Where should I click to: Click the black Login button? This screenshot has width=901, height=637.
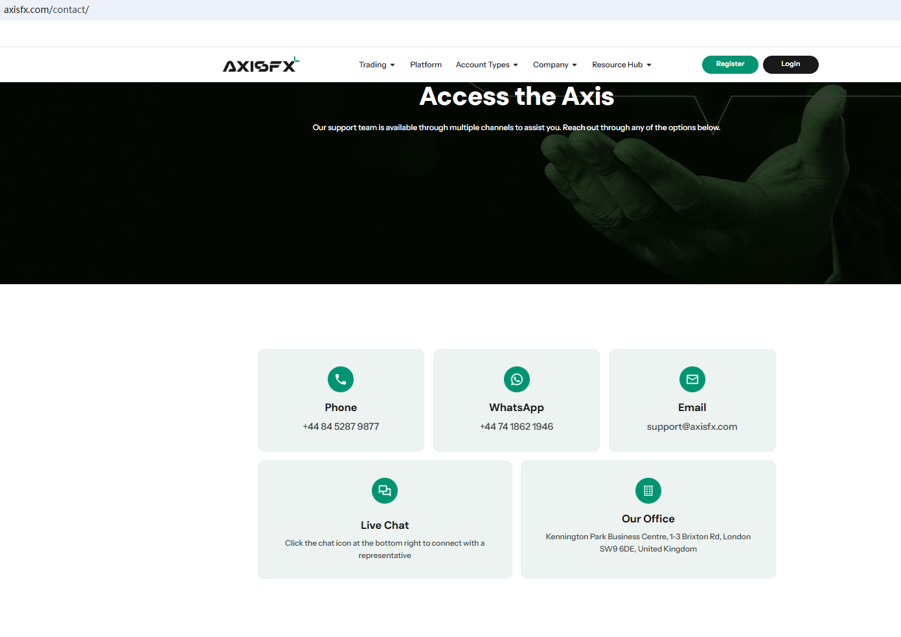click(791, 65)
